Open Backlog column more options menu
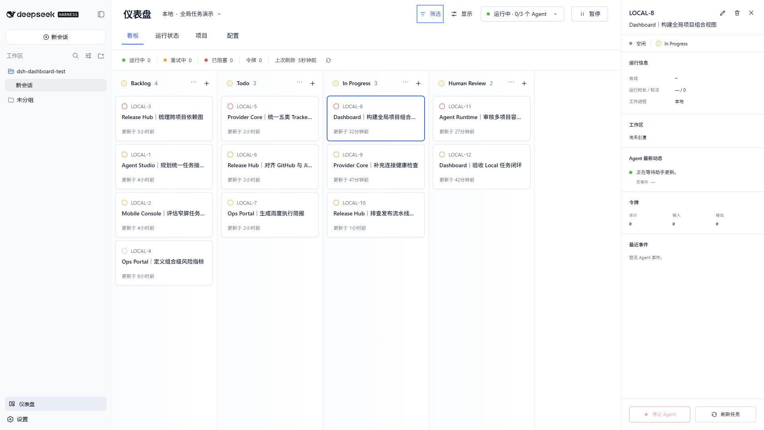The height and width of the screenshot is (430, 764). [x=194, y=82]
